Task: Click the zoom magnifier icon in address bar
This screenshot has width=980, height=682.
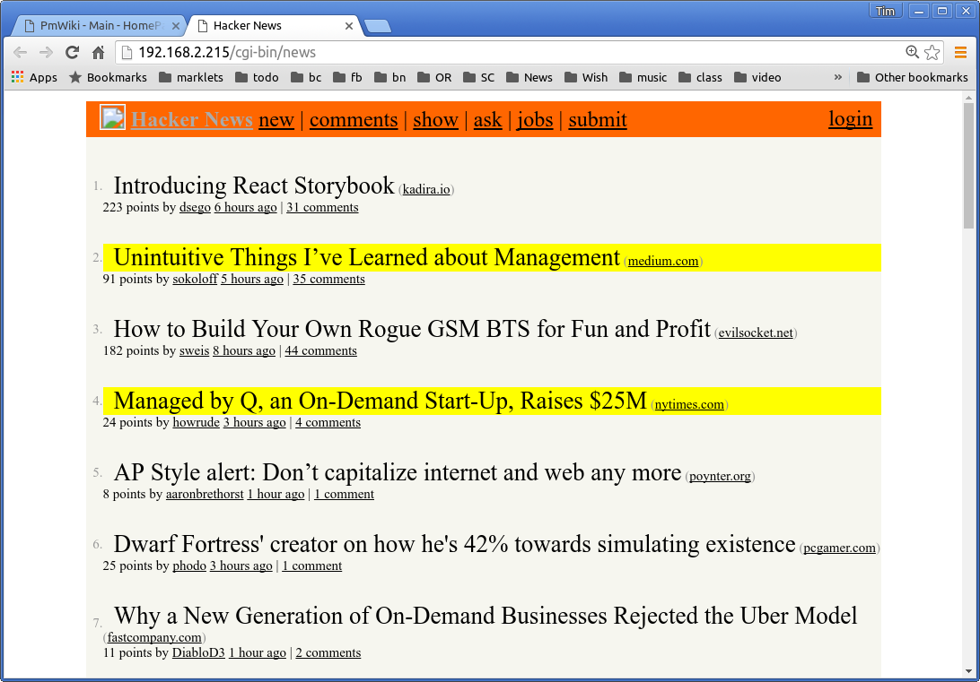Action: [912, 52]
